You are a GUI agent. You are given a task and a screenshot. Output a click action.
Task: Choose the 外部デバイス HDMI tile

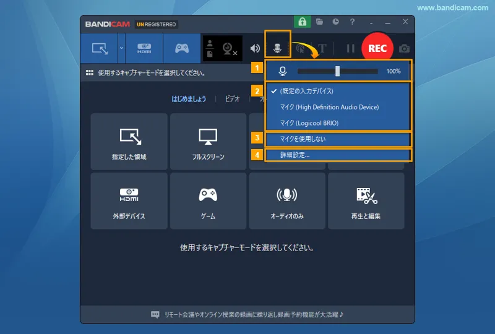(x=129, y=201)
